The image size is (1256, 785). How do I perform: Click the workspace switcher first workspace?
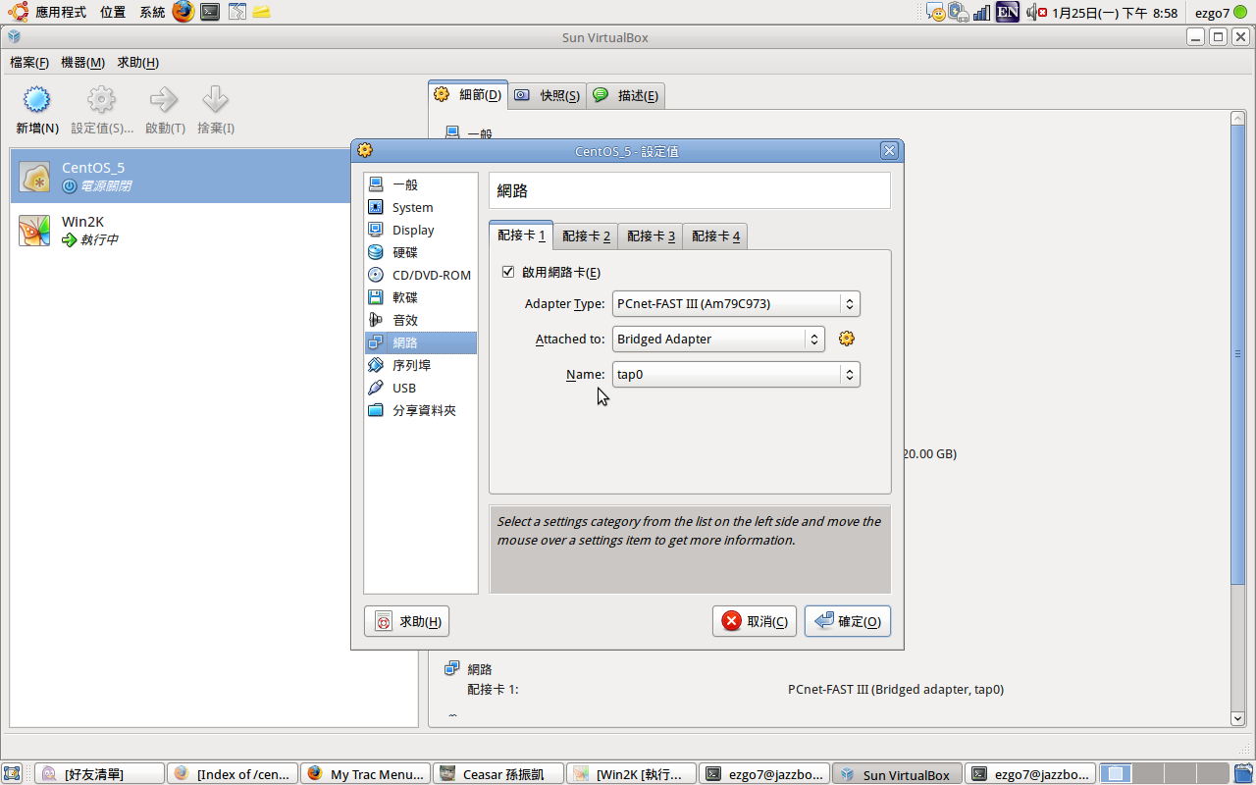[1115, 773]
